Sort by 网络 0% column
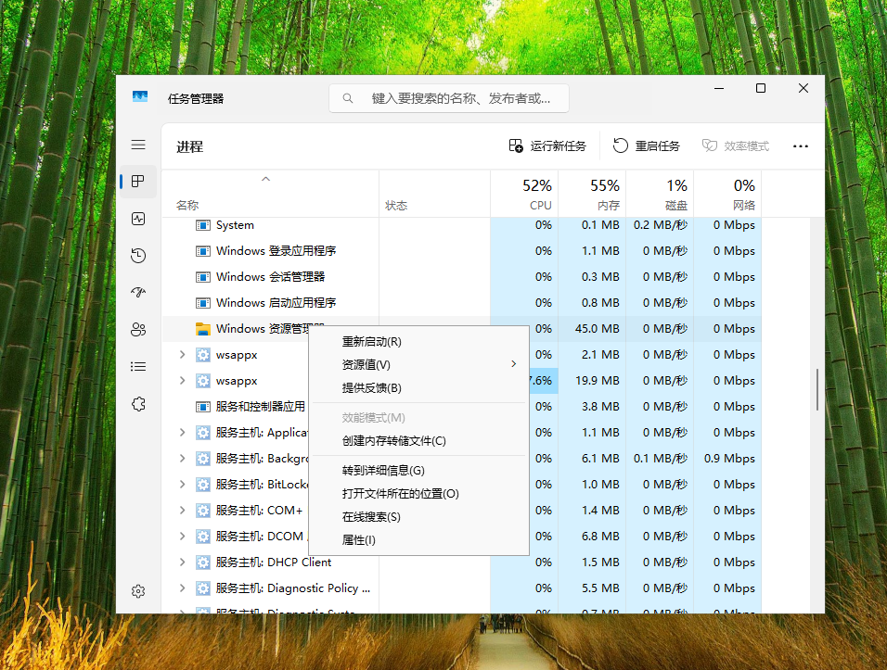This screenshot has height=670, width=887. pyautogui.click(x=728, y=194)
